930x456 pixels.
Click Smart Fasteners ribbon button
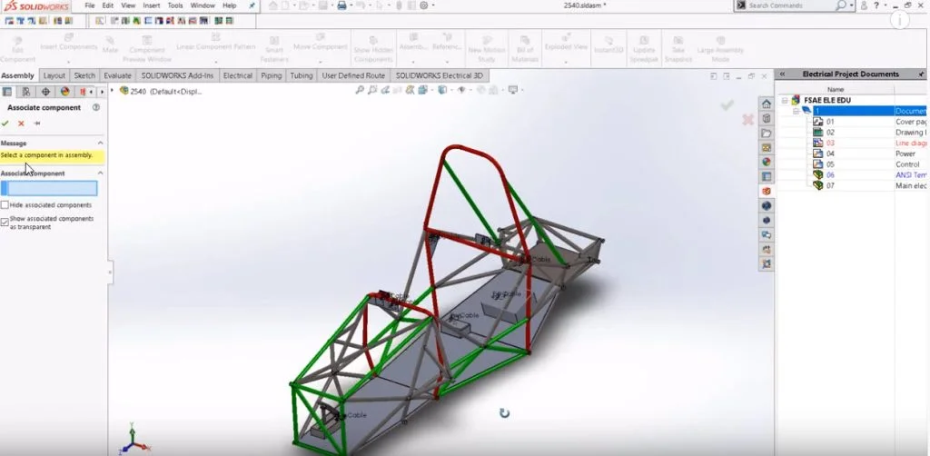click(x=274, y=49)
